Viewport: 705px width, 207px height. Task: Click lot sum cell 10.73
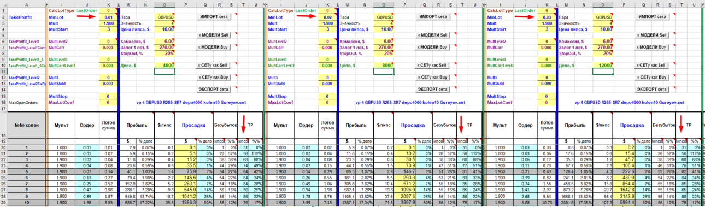tap(546, 203)
